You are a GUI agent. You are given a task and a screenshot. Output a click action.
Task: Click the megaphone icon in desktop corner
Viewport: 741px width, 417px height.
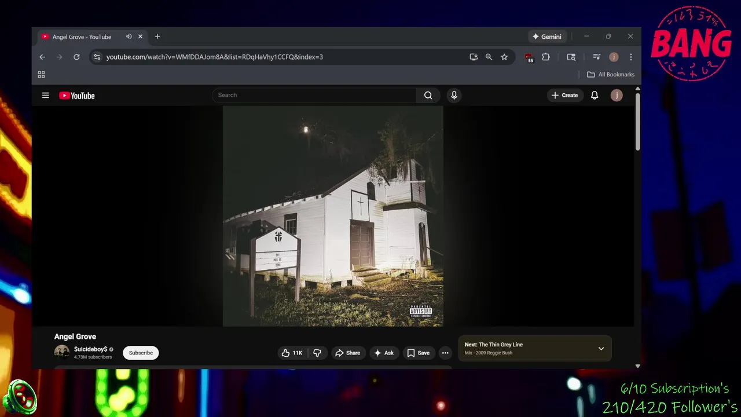[x=19, y=397]
